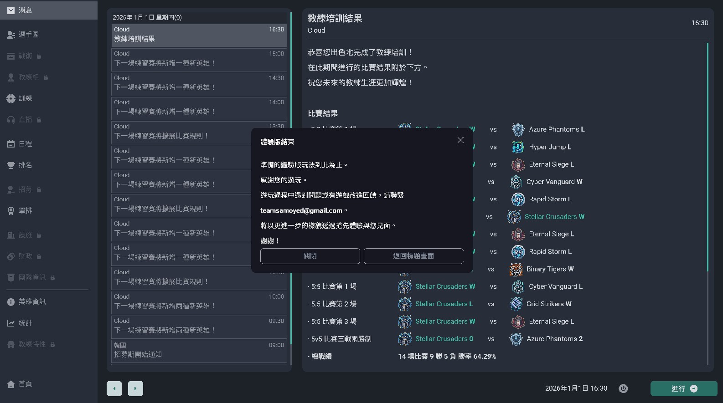Click Stellar Crusaders logo in 5:5 比賽第 2 場

click(405, 304)
